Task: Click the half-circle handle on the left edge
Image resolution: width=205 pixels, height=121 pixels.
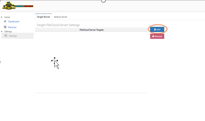Action: [x=0, y=62]
